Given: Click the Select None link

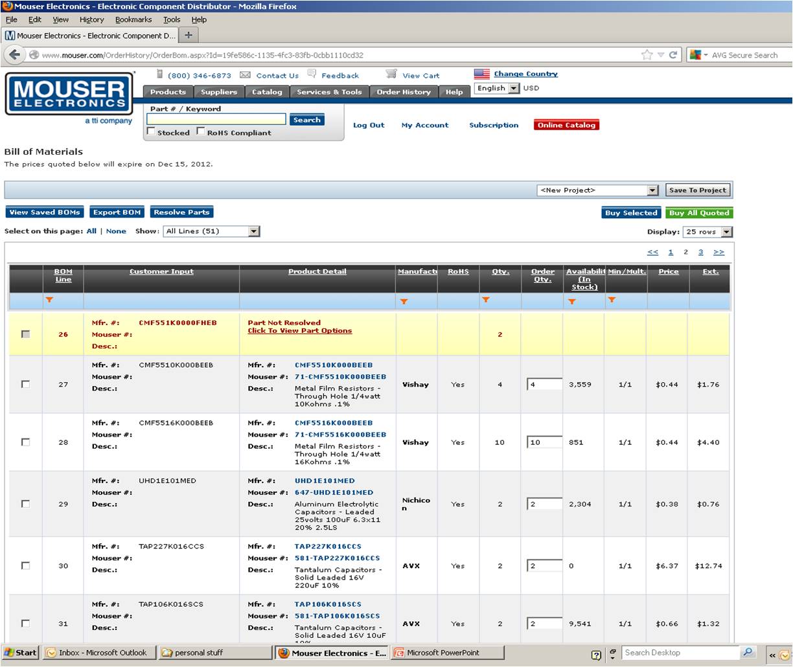Looking at the screenshot, I should 116,231.
